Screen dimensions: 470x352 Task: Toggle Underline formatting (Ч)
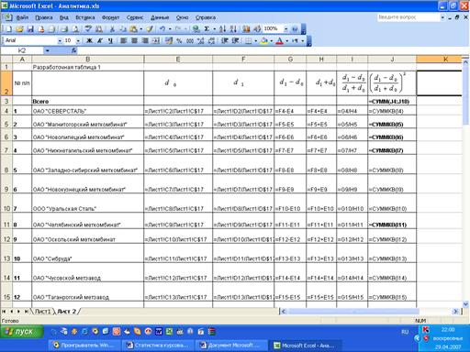point(110,40)
